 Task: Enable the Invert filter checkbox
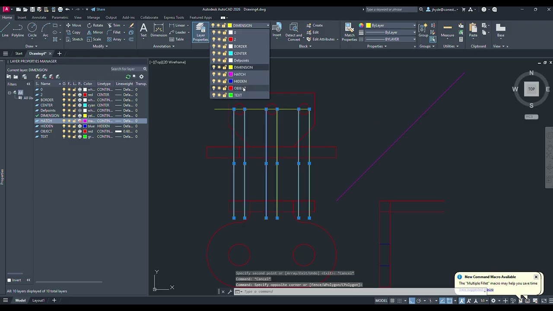tap(9, 280)
